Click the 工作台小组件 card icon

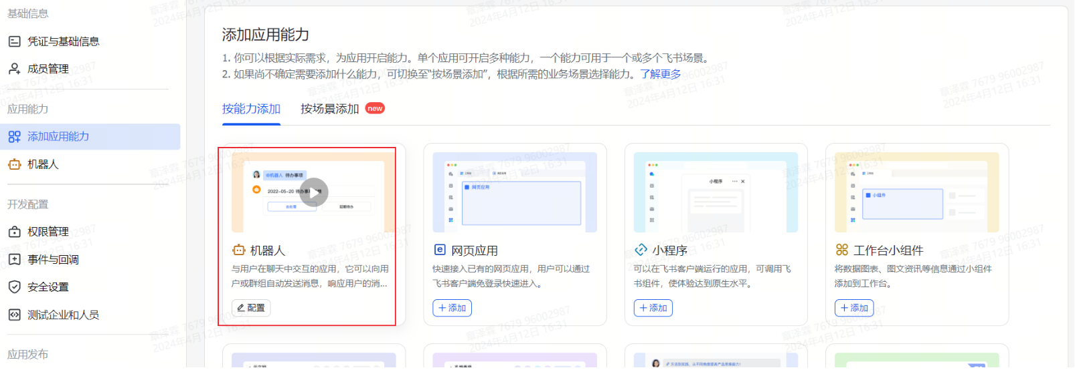[x=842, y=250]
